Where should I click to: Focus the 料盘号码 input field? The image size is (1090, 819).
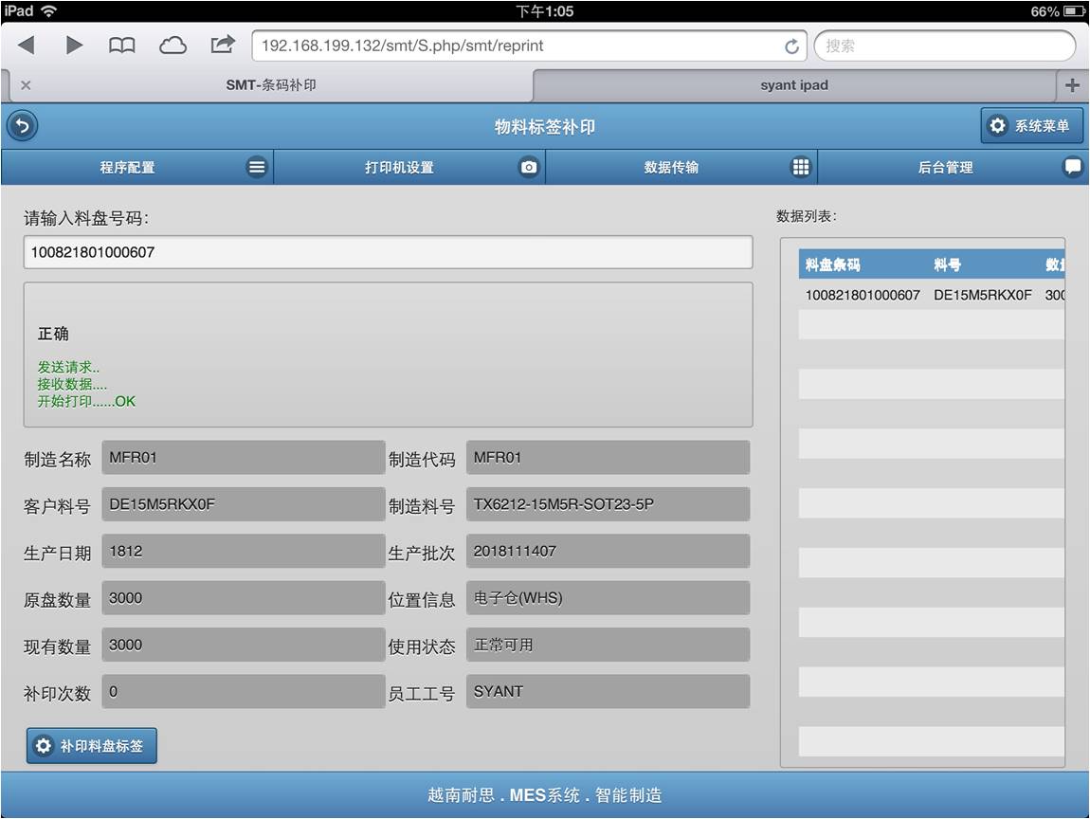(388, 252)
